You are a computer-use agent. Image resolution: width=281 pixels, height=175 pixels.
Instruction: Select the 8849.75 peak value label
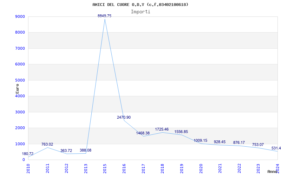(x=104, y=16)
